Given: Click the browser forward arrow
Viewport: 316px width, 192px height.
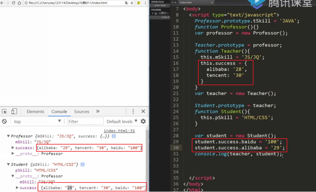Looking at the screenshot, I should tap(8, 3).
